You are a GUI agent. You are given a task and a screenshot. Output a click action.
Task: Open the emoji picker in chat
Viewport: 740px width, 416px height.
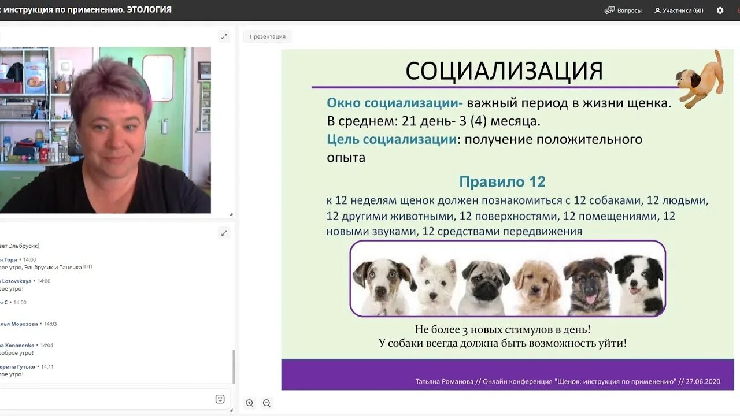tap(220, 399)
